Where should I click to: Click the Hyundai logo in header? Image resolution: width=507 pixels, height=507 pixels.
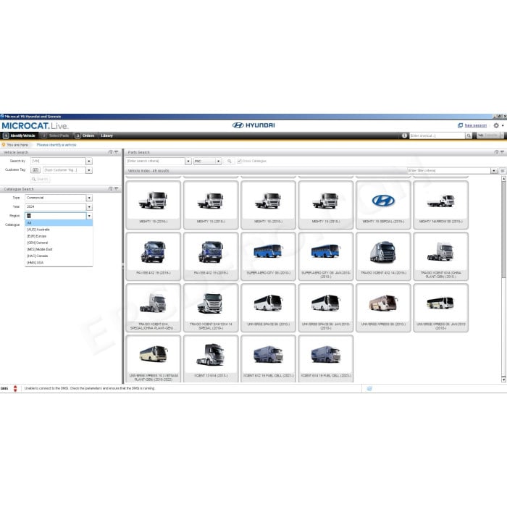coord(253,125)
